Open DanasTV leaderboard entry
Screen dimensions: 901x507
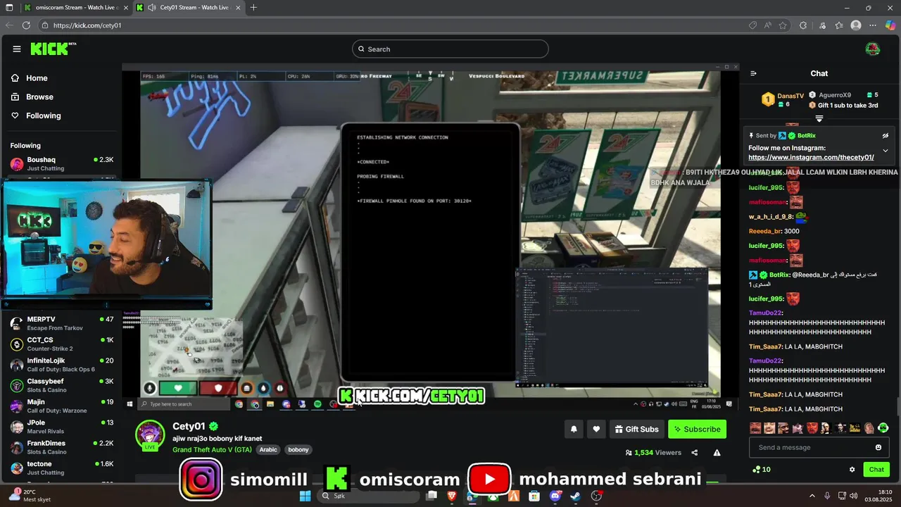tap(783, 99)
